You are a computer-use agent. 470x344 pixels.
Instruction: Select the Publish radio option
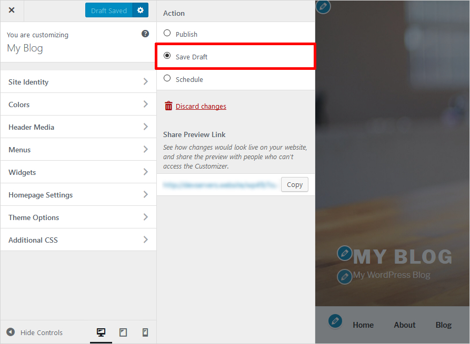[x=167, y=33]
